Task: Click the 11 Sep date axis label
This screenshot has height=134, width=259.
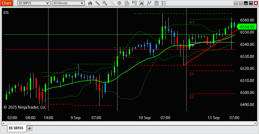Action: tap(214, 118)
